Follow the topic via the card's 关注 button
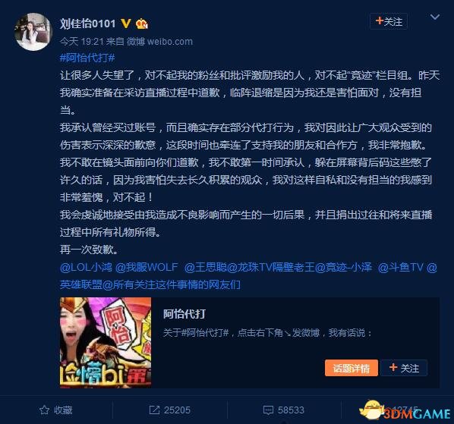 (x=404, y=368)
